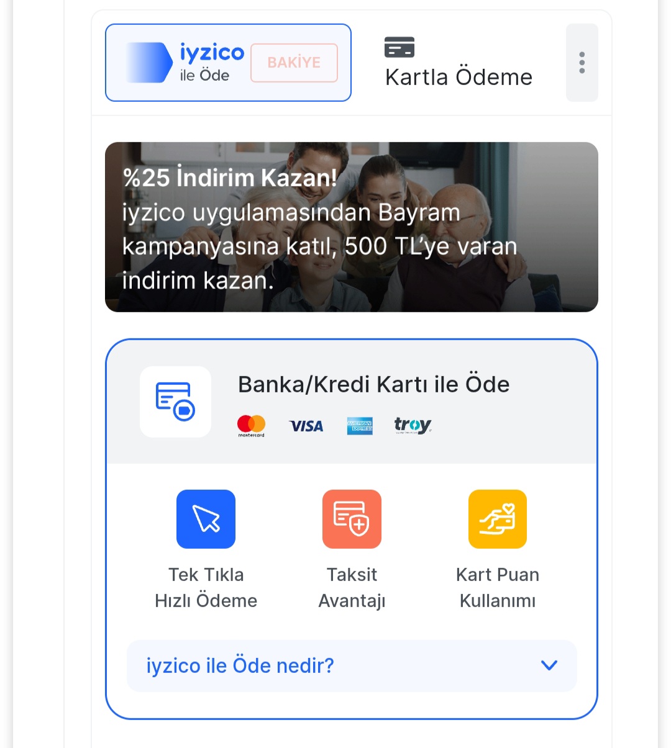Click the BAKİYE badge
The height and width of the screenshot is (748, 671).
click(294, 63)
